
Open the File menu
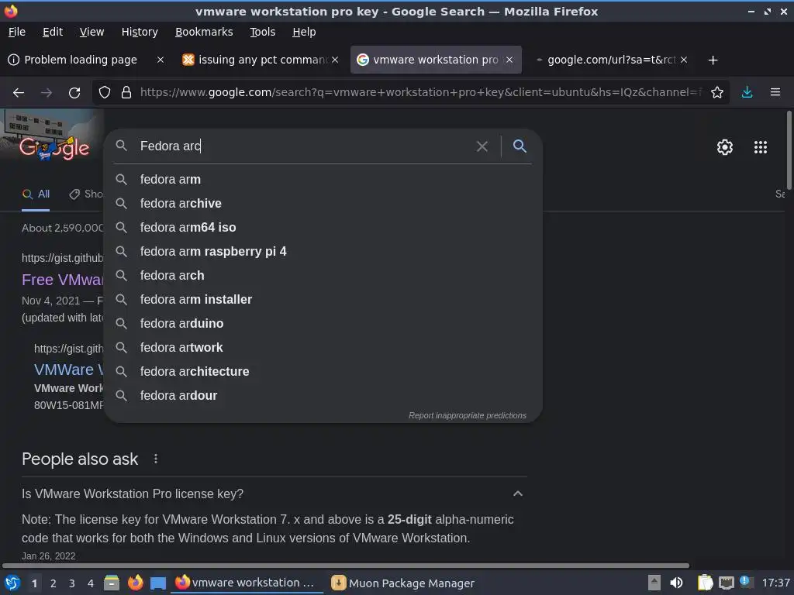pos(17,32)
